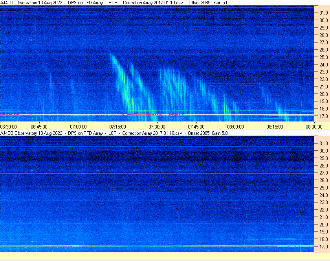This screenshot has width=330, height=261.
Task: Click 18.0 frequency label in LCP panel
Action: 324,239
